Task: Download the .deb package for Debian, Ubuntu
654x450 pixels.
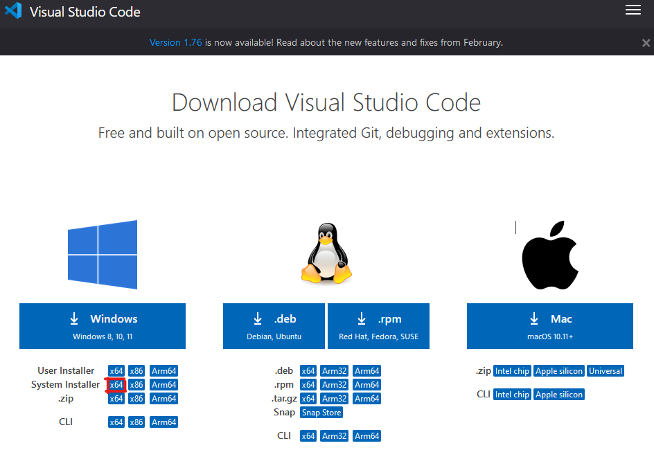Action: tap(274, 325)
